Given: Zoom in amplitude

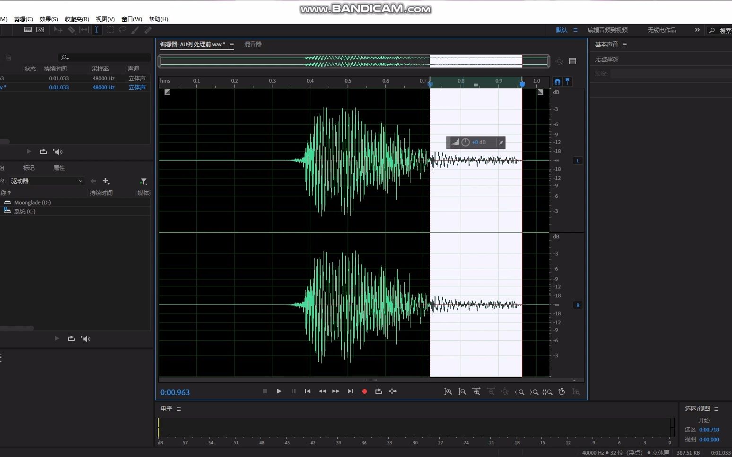Looking at the screenshot, I should click(448, 392).
